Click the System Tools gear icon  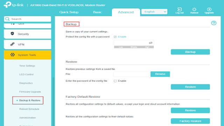click(x=13, y=55)
